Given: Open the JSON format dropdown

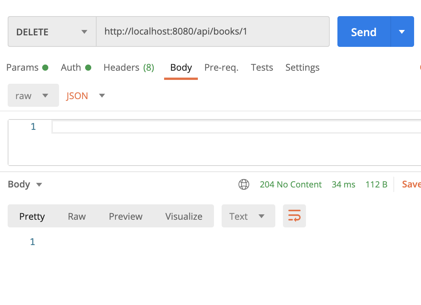Looking at the screenshot, I should point(86,96).
